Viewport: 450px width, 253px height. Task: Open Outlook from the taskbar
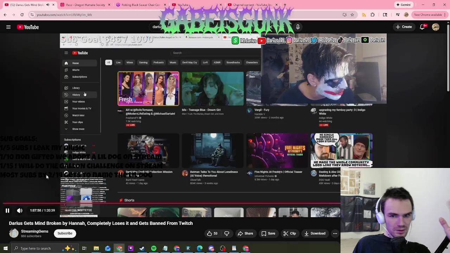pyautogui.click(x=108, y=249)
